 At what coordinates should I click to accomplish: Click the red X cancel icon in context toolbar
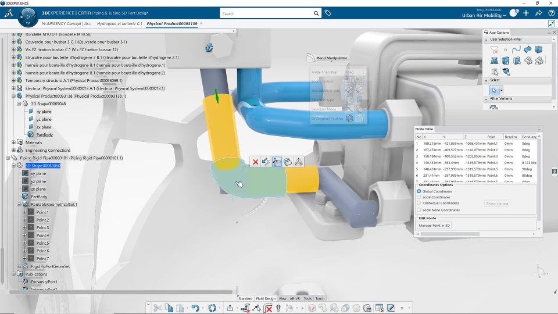pyautogui.click(x=255, y=162)
